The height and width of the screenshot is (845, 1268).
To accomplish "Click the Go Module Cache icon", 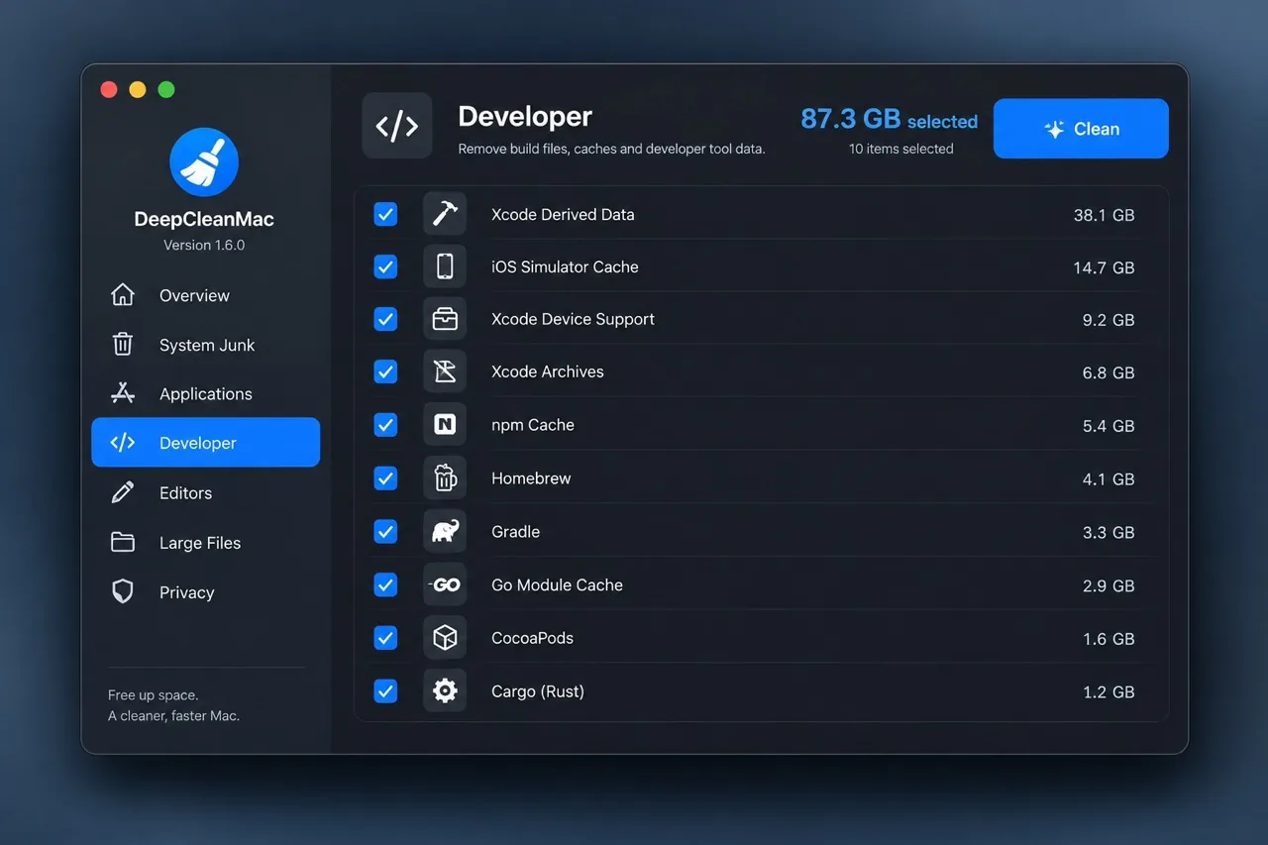I will 445,584.
